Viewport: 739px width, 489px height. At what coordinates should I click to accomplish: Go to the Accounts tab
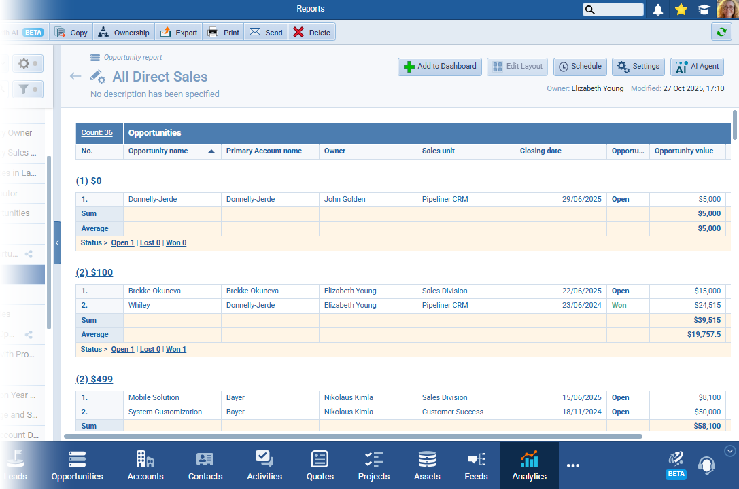click(x=145, y=466)
